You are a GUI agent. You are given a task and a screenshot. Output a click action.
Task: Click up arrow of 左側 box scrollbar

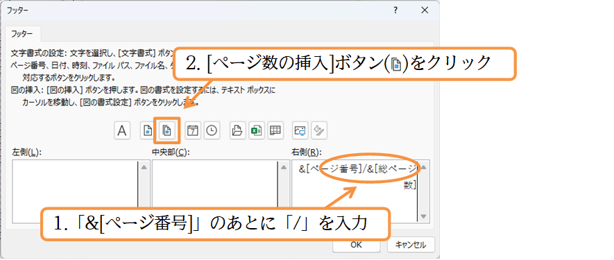point(144,167)
